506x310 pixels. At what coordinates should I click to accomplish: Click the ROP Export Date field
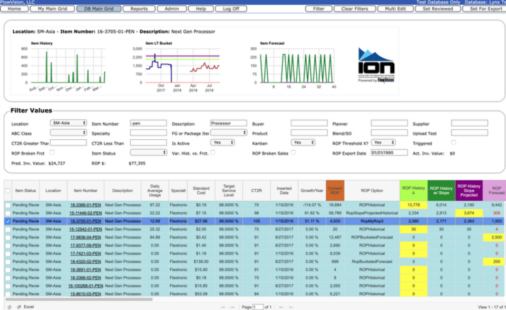coord(389,153)
